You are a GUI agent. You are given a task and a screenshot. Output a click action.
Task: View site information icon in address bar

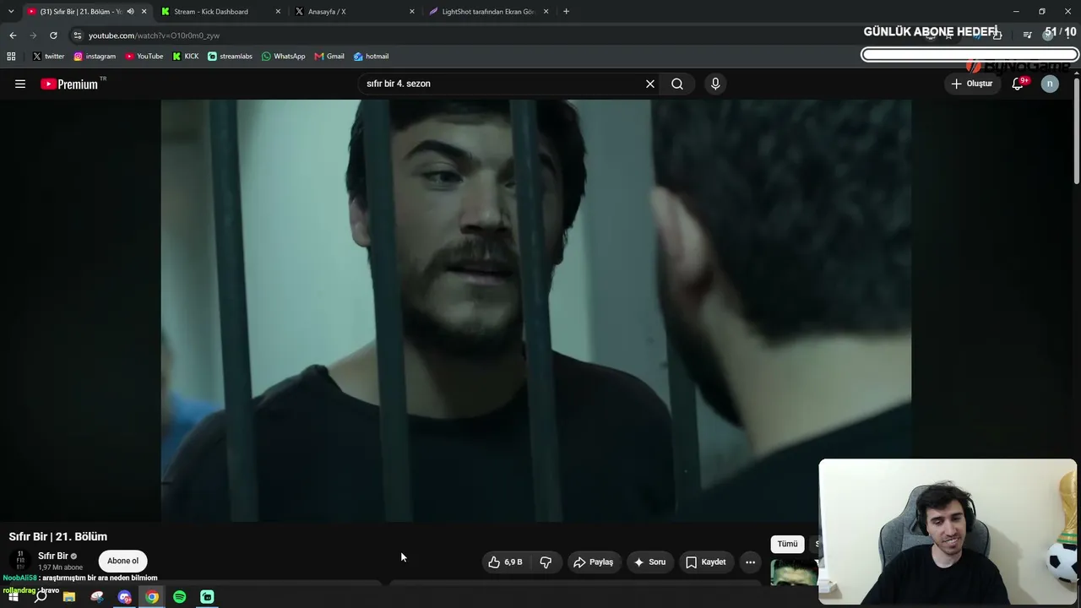[77, 35]
